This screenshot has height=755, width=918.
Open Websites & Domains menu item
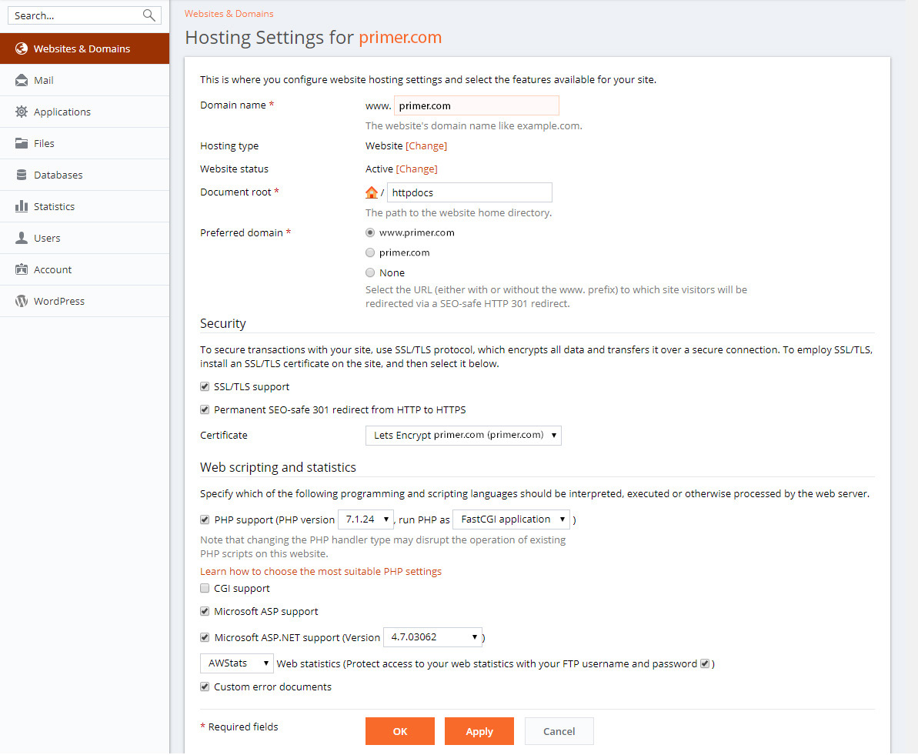pyautogui.click(x=85, y=48)
